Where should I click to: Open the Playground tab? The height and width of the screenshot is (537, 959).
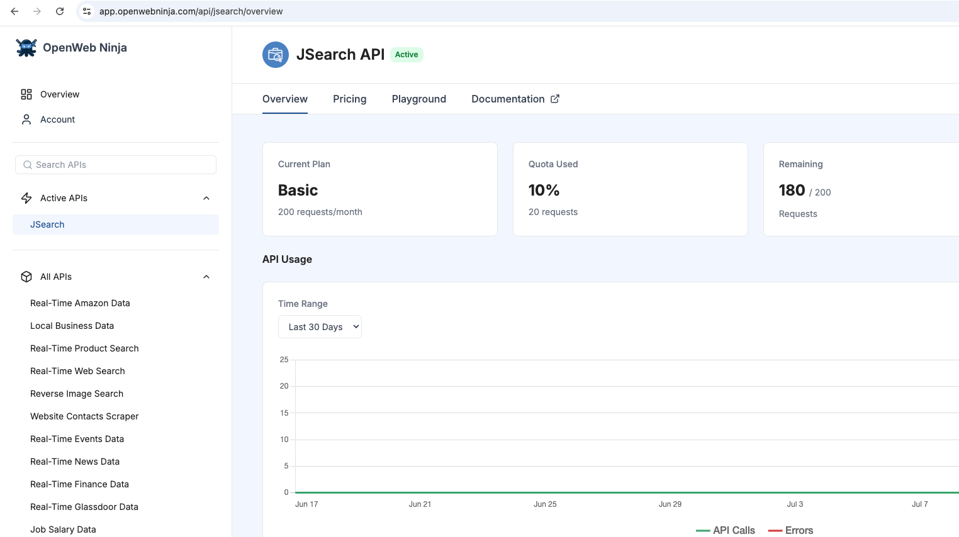419,99
